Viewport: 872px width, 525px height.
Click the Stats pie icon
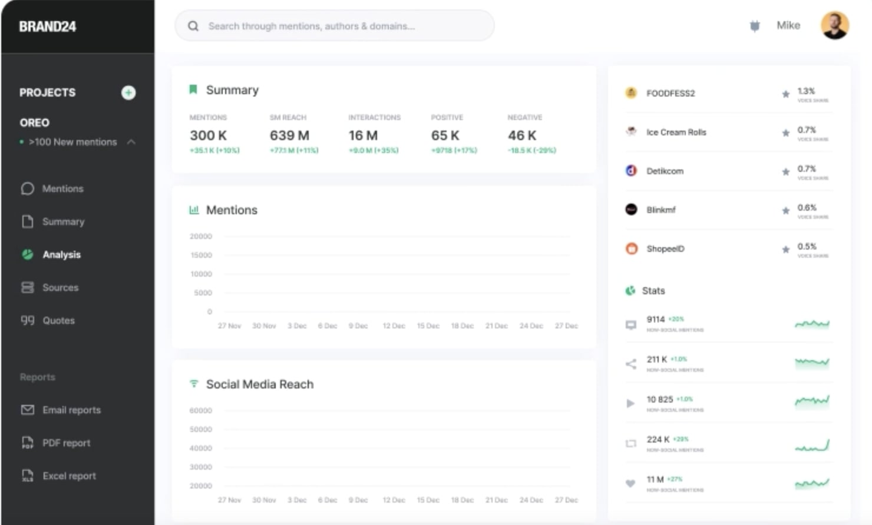[630, 291]
